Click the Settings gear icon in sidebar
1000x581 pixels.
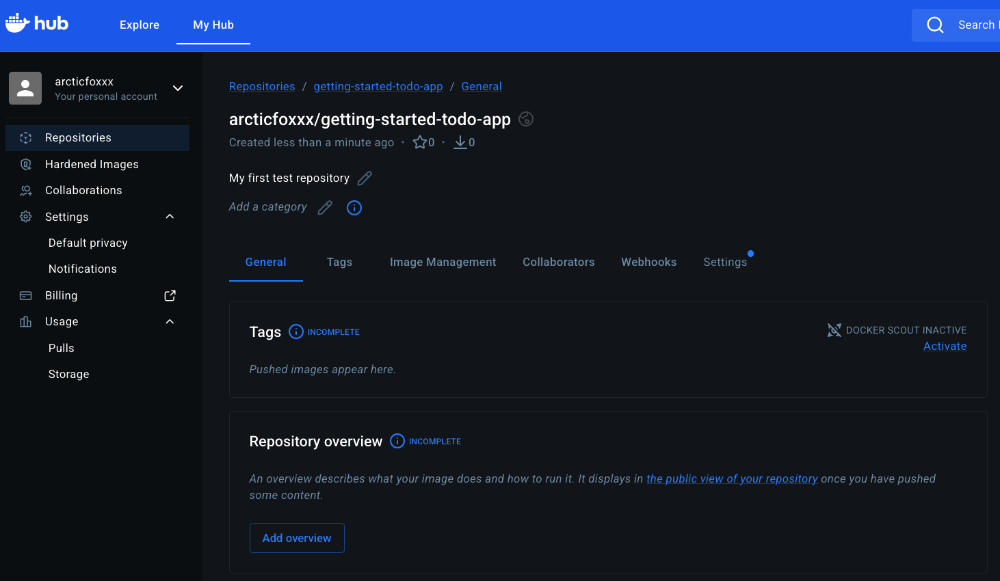pyautogui.click(x=26, y=217)
